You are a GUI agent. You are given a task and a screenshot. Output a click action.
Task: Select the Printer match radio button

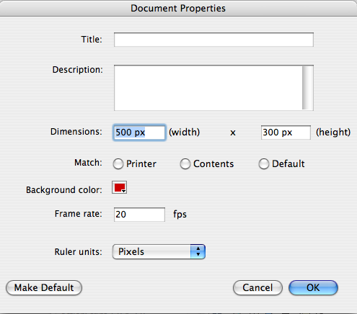[x=118, y=164]
